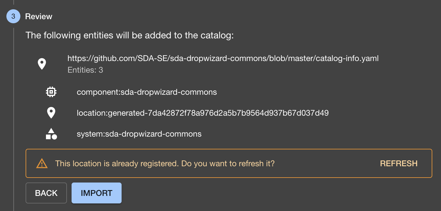Select the component chip icon for sda-dropwizard-commons
This screenshot has width=441, height=211.
51,92
